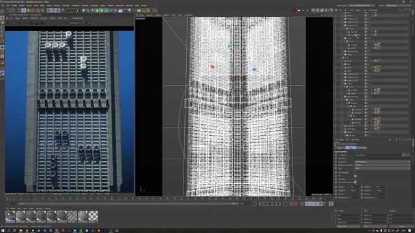The height and width of the screenshot is (233, 415).
Task: Select the Rotate tool in top toolbar
Action: coord(32,10)
